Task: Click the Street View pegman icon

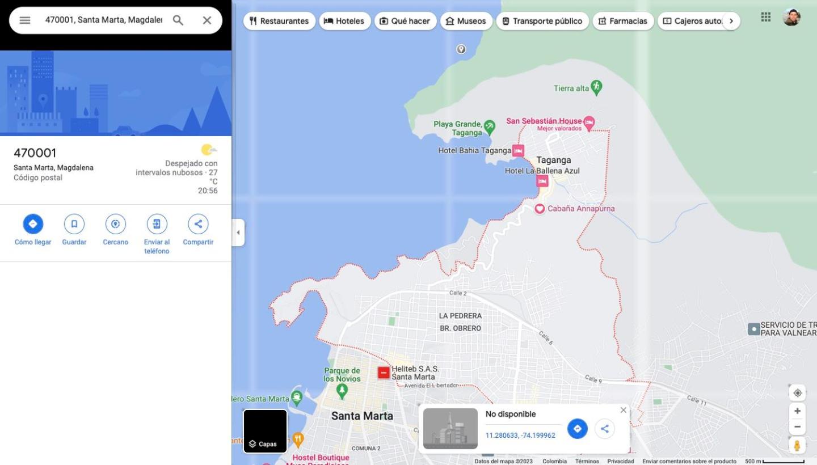Action: (x=797, y=446)
